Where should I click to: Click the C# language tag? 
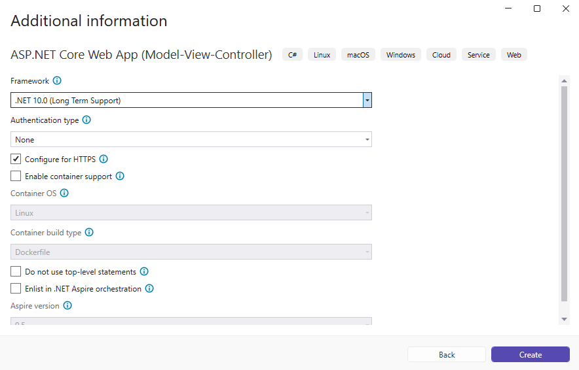[292, 55]
